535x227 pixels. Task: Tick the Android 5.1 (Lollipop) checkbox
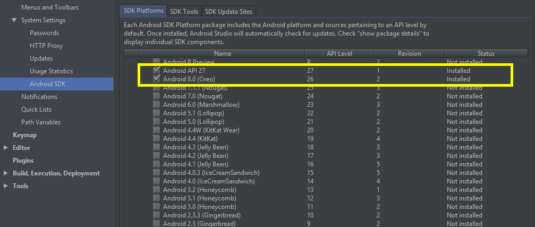tap(156, 113)
